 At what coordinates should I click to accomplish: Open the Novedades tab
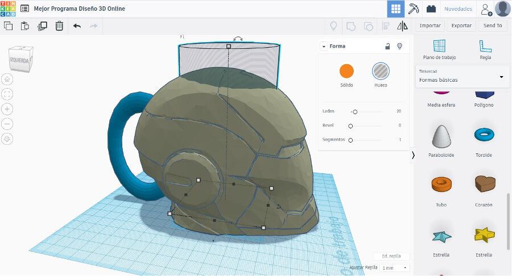pos(458,9)
